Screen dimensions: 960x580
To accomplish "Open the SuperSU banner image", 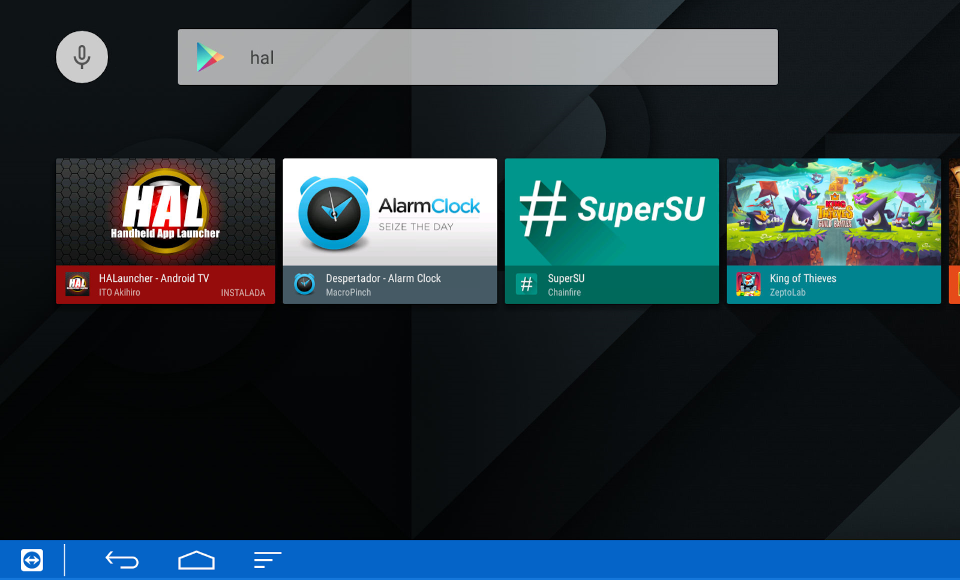I will [612, 212].
